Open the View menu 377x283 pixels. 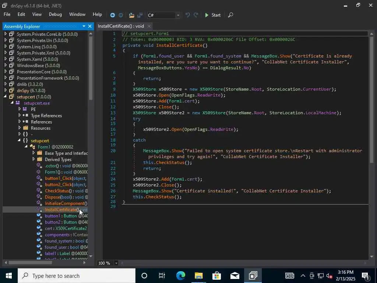tap(37, 14)
